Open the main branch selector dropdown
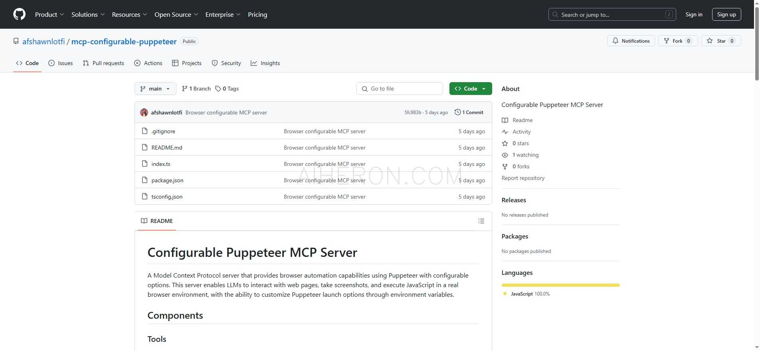Image resolution: width=760 pixels, height=351 pixels. [x=155, y=89]
